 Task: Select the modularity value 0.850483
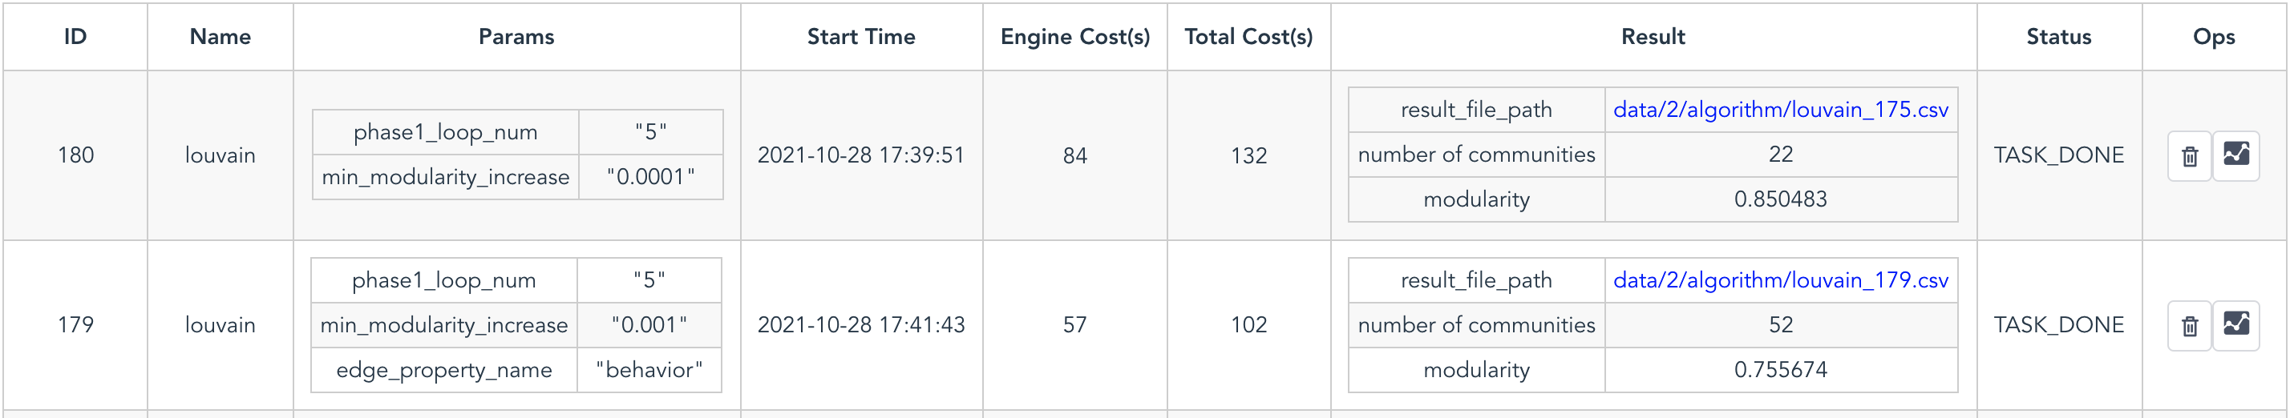[1780, 199]
